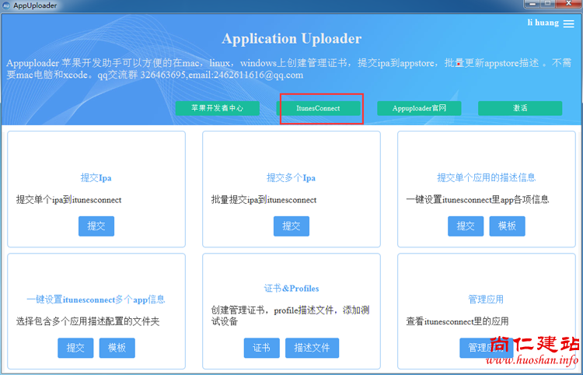Select the 提交多个Ipa card title
The height and width of the screenshot is (375, 583).
tap(291, 177)
